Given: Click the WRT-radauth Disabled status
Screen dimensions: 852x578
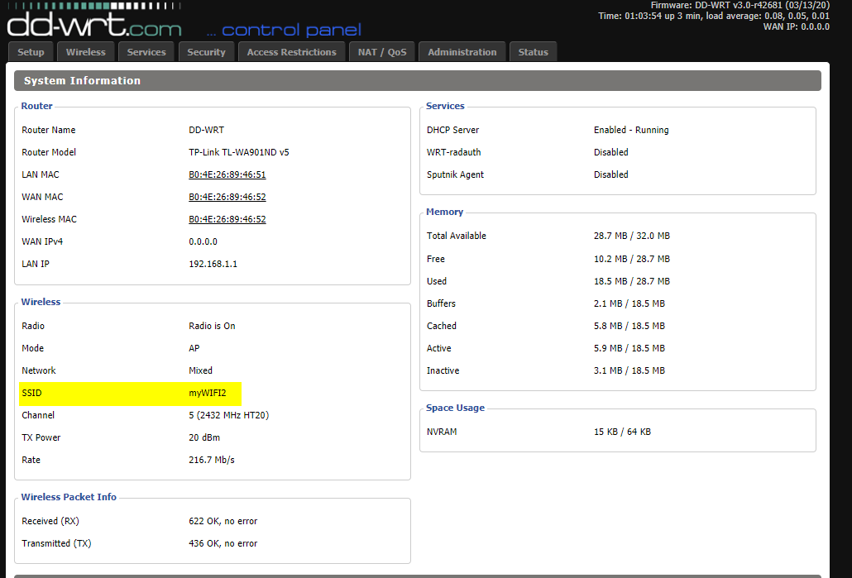Looking at the screenshot, I should coord(610,152).
